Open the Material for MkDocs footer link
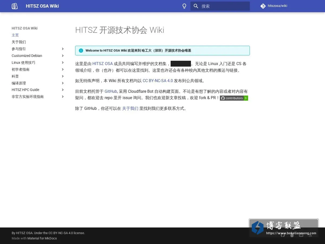This screenshot has width=325, height=244. [x=42, y=238]
